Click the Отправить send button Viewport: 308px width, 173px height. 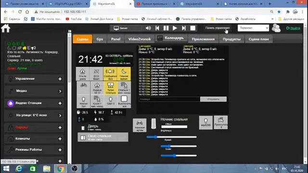coord(213,99)
